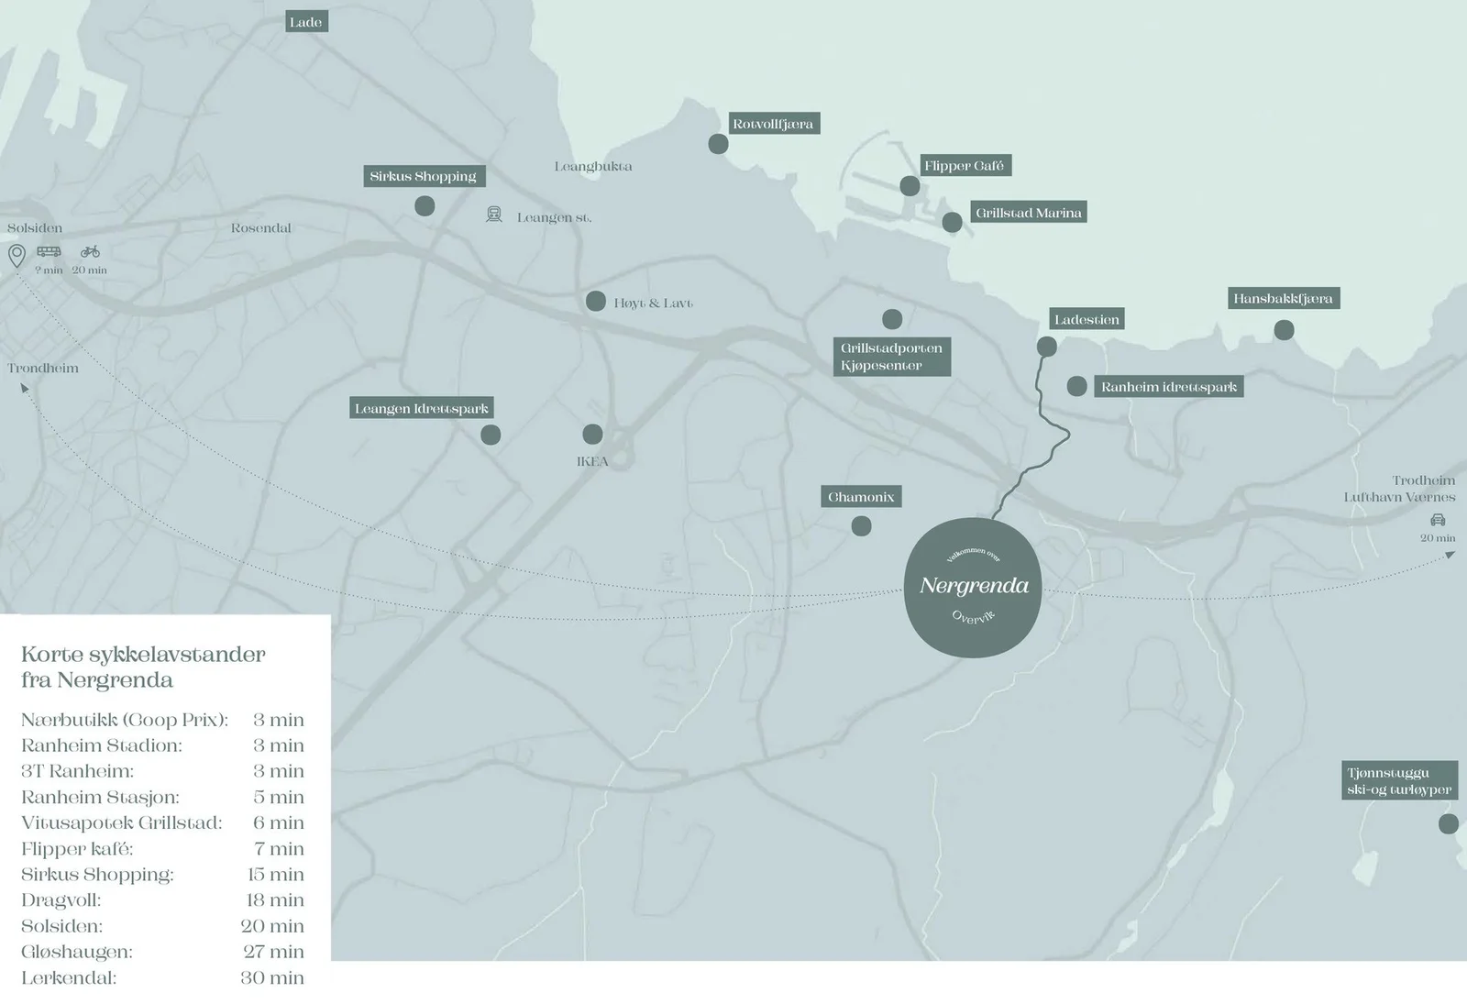Click the Ladestien trail start dot
The height and width of the screenshot is (1004, 1467).
pyautogui.click(x=1047, y=347)
